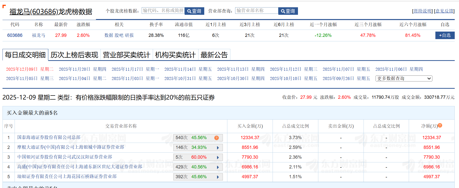Screen dimensions: 459x188
Task: Expand arrow in 摩根大通证券 row 146次 box
Action: click(x=218, y=148)
